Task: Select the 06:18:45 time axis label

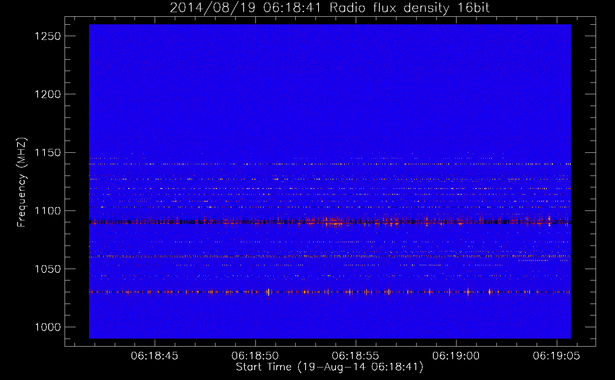Action: (x=155, y=356)
